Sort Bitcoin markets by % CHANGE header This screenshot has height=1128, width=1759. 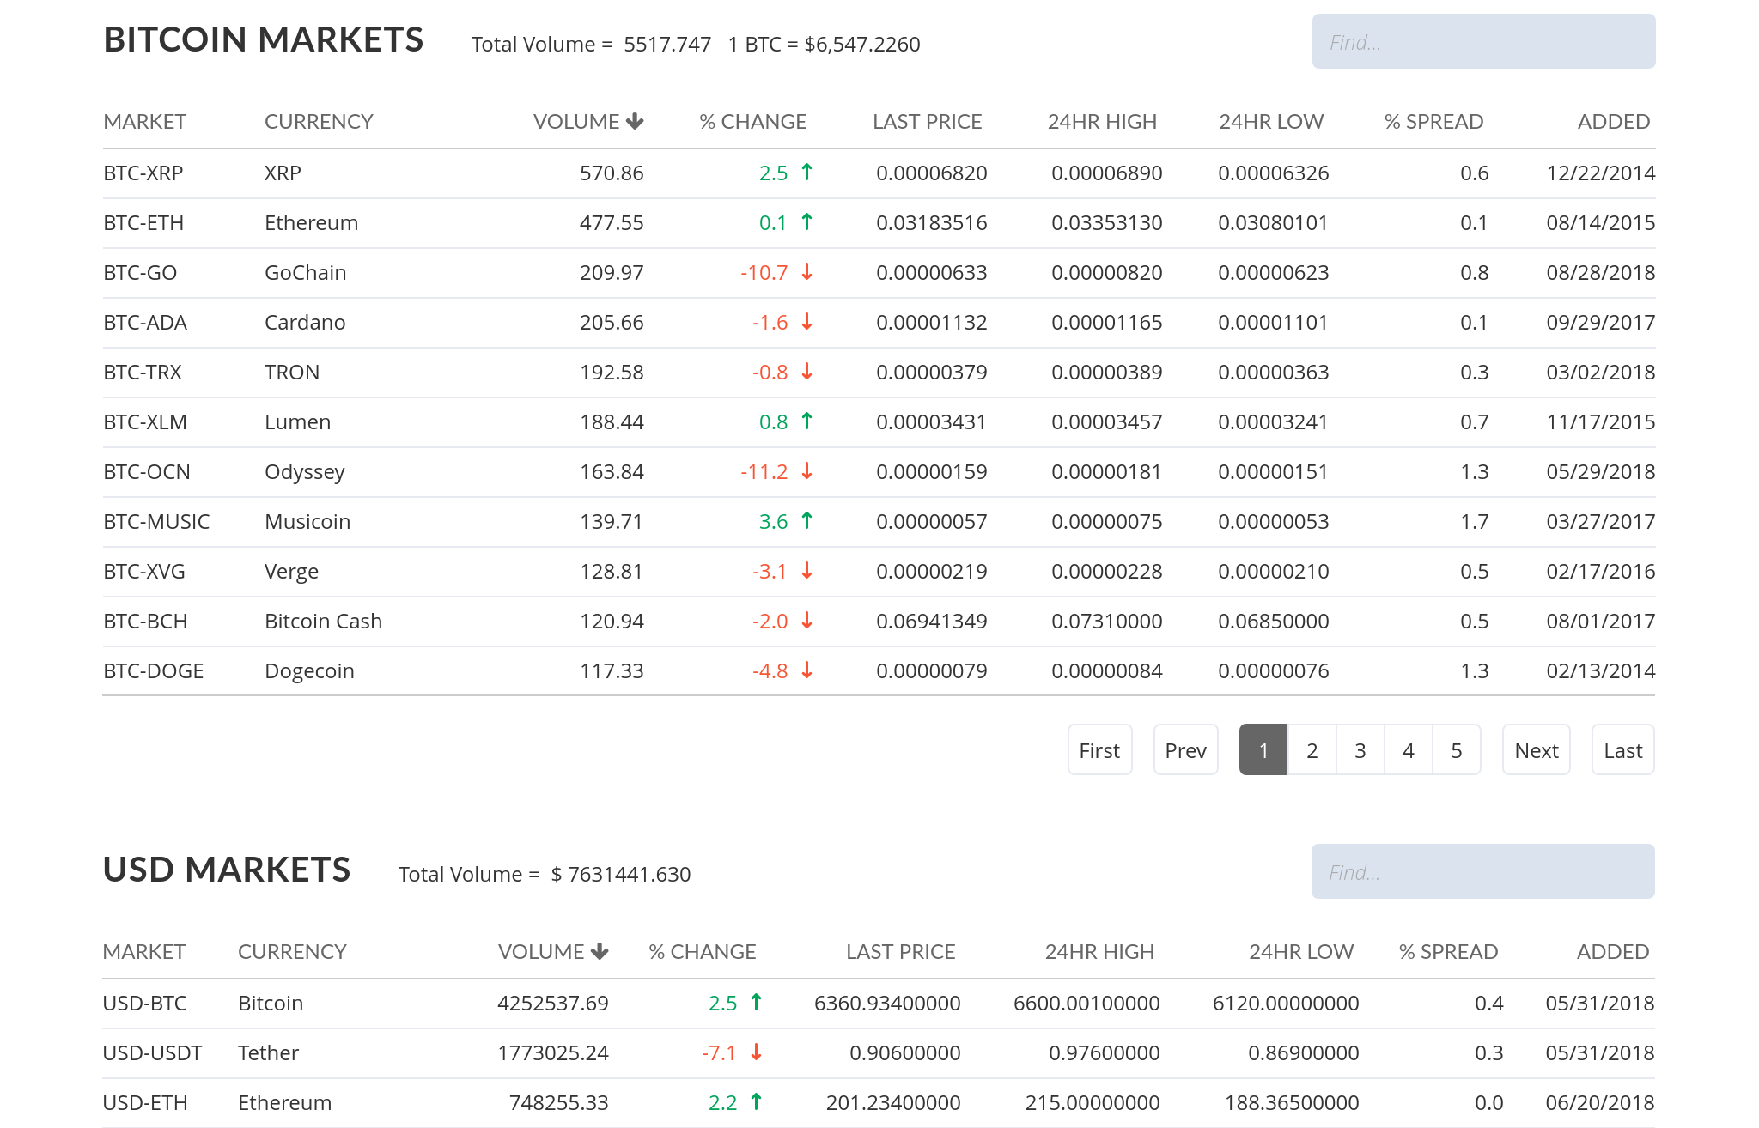pos(752,122)
